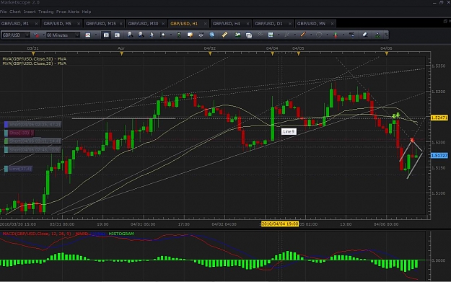The image size is (451, 282).
Task: Click the red-green arrow marker icon
Action: click(336, 35)
